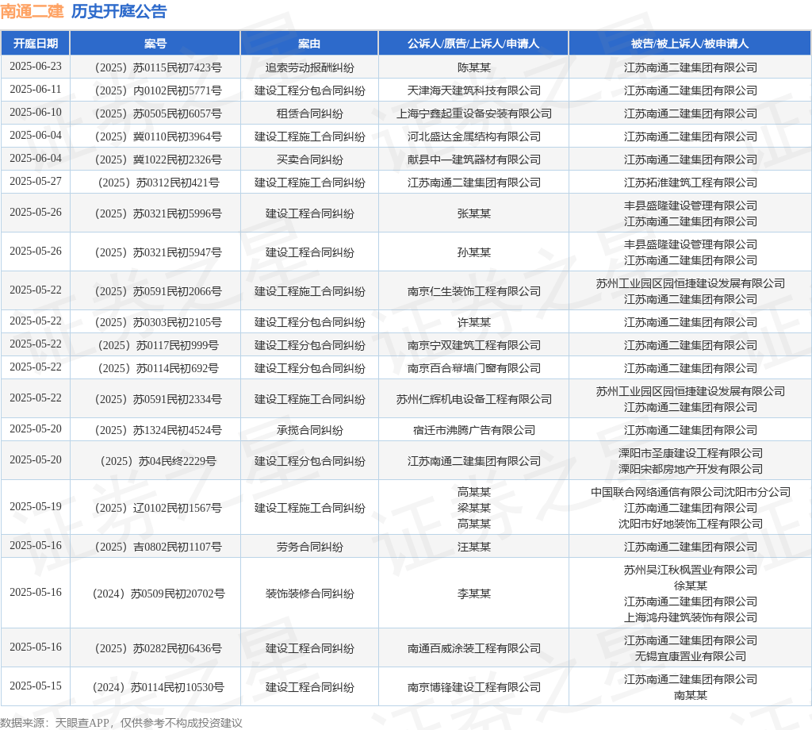The width and height of the screenshot is (812, 730).
Task: Click defendant 溧阳宋都房地产开发有限公司
Action: [x=691, y=469]
